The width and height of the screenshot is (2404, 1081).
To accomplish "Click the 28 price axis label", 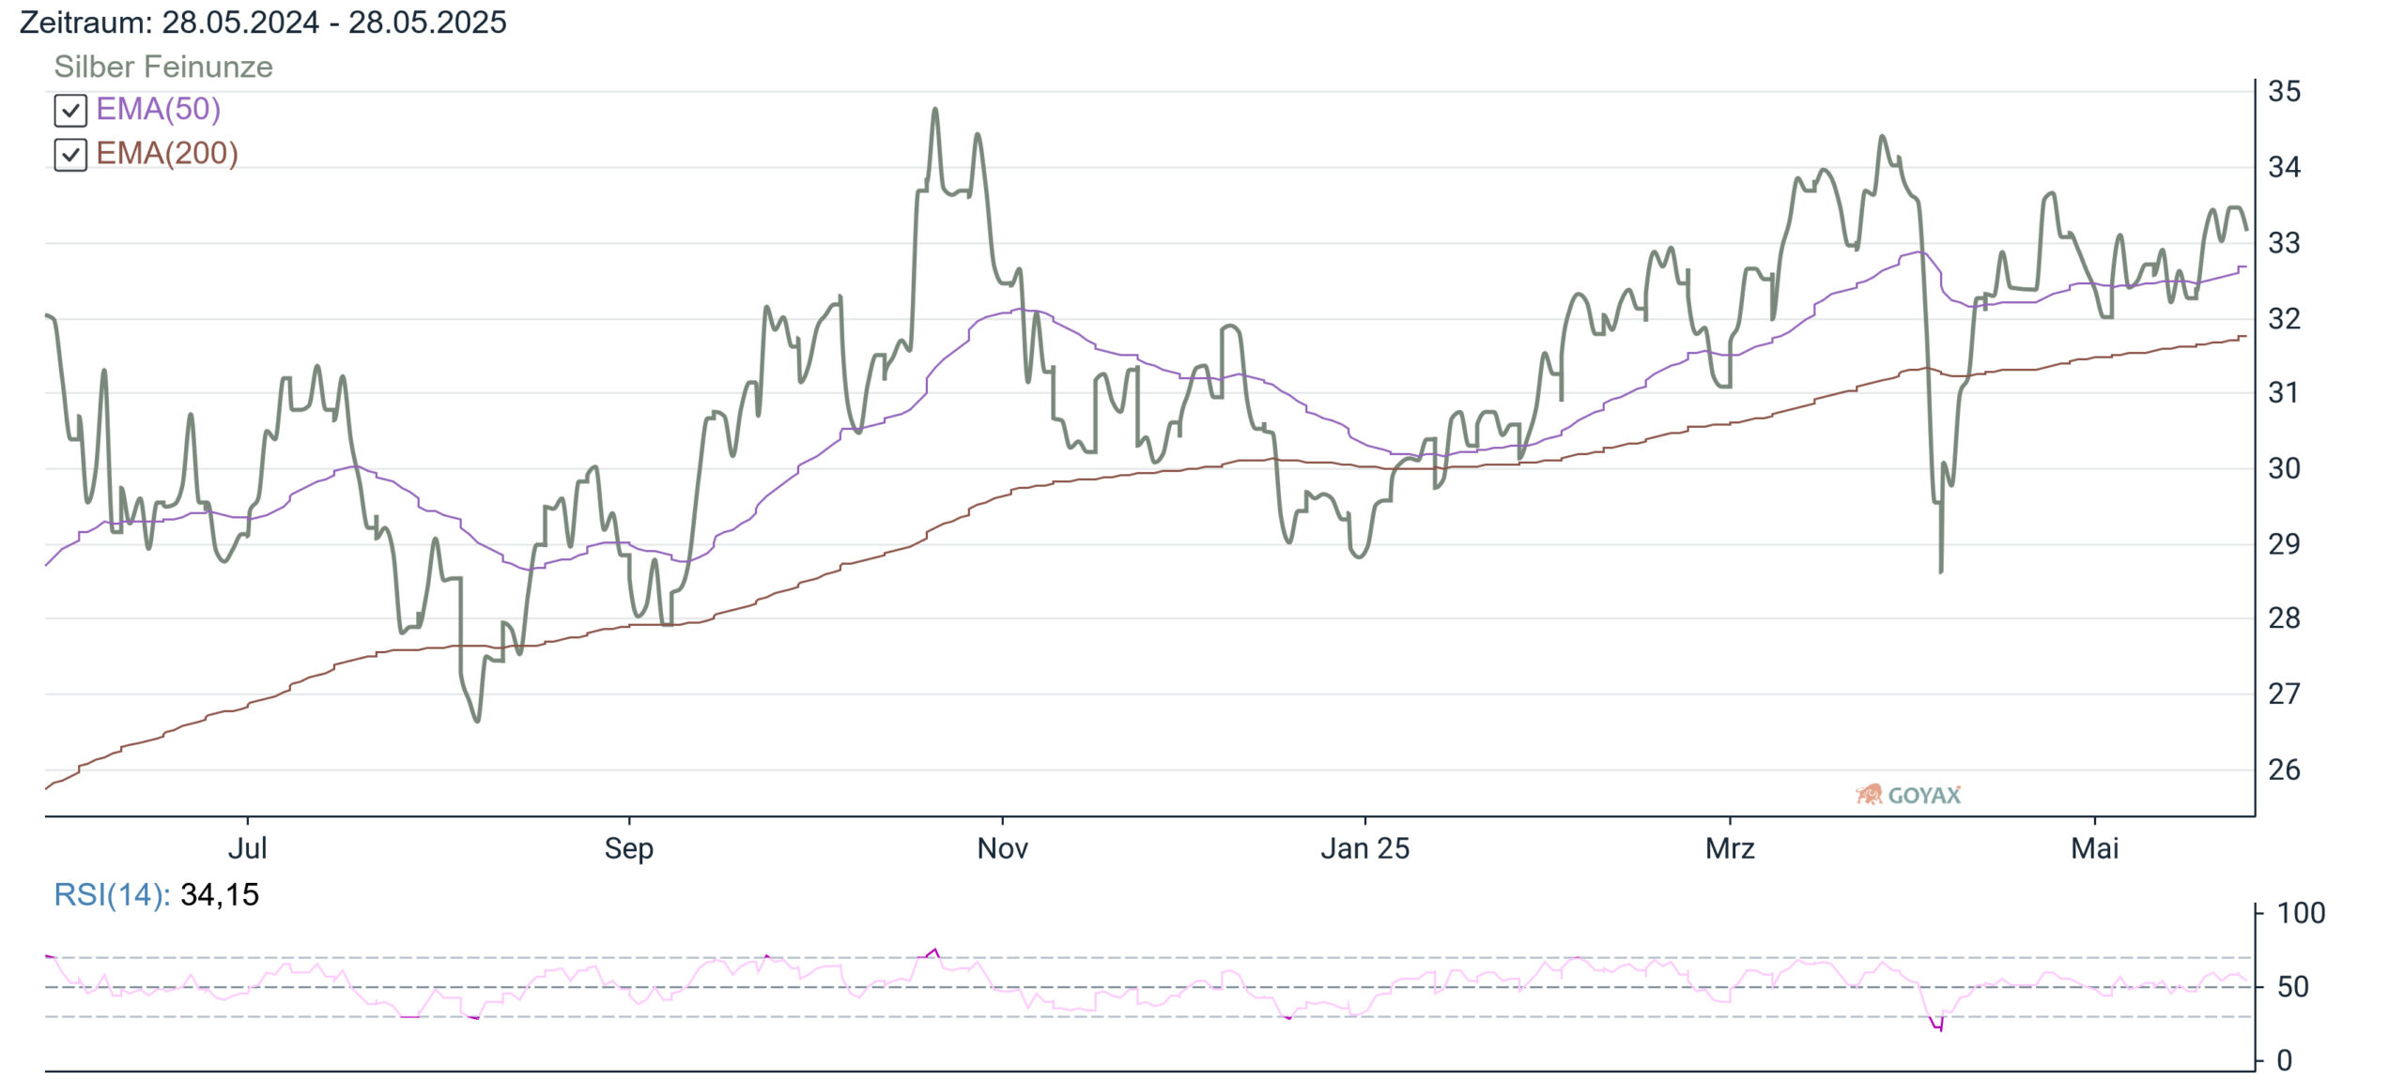I will (2285, 618).
